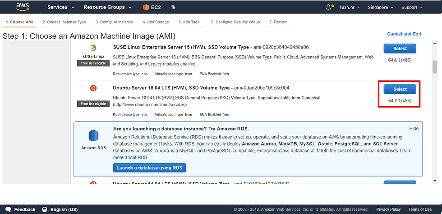
Task: Click the Feedback speech bubble icon
Action: coord(9,210)
